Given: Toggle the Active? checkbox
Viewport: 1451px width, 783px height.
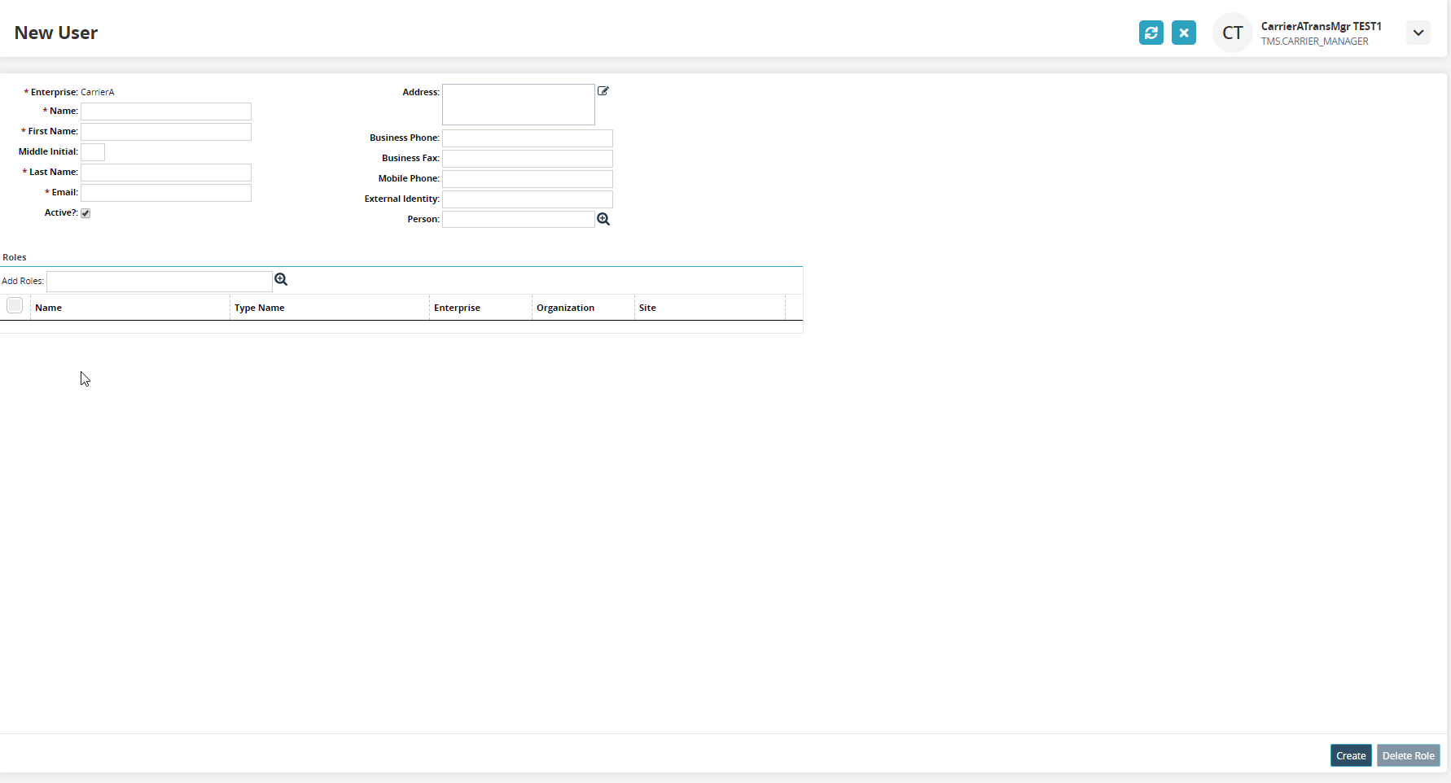Looking at the screenshot, I should point(85,213).
